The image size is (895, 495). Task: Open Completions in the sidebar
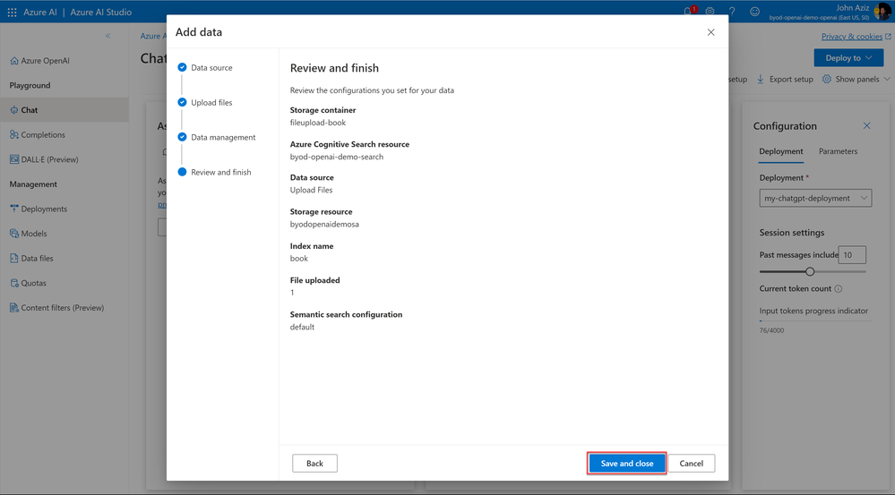(x=65, y=134)
